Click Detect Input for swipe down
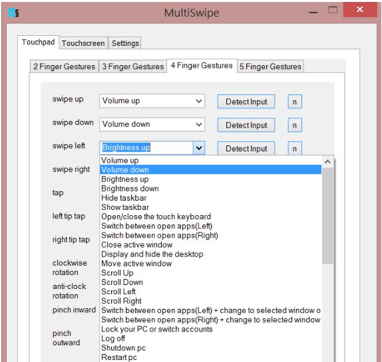The height and width of the screenshot is (362, 382). 246,125
